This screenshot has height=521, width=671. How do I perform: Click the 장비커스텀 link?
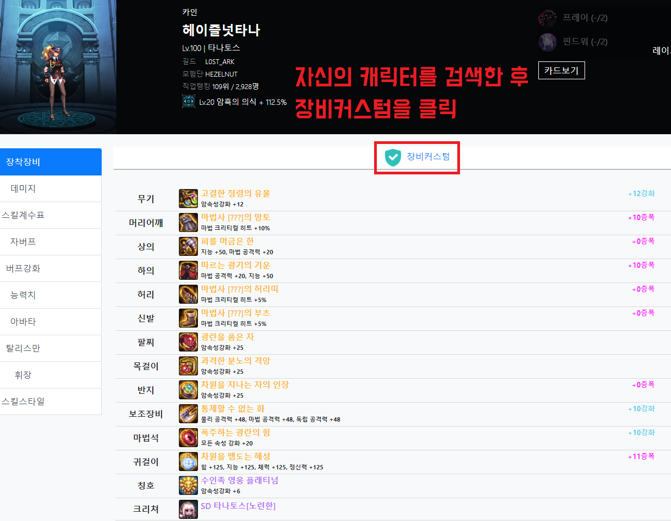tap(428, 156)
